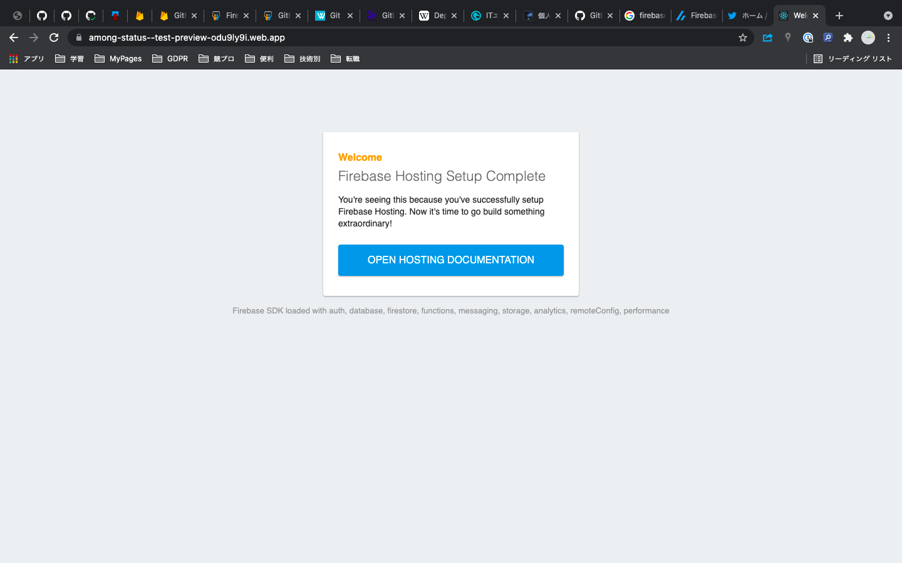
Task: Open the gray map pin extension
Action: pos(788,38)
